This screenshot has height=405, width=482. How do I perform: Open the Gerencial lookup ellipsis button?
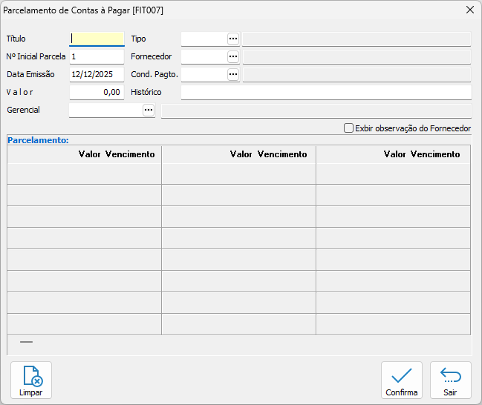149,110
